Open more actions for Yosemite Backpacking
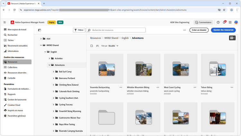The width and height of the screenshot is (241, 136). coord(121,87)
